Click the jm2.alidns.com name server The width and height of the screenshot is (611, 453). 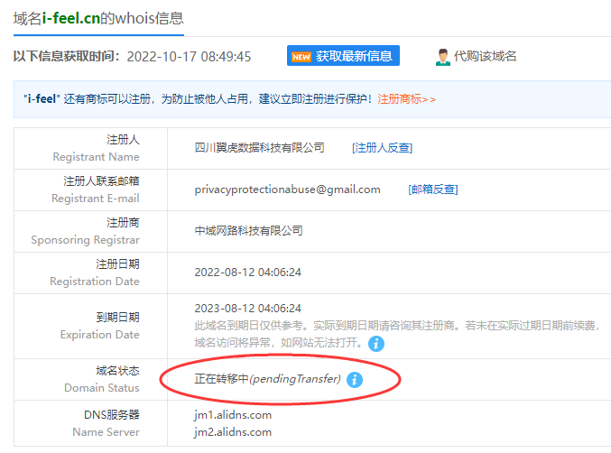click(232, 432)
